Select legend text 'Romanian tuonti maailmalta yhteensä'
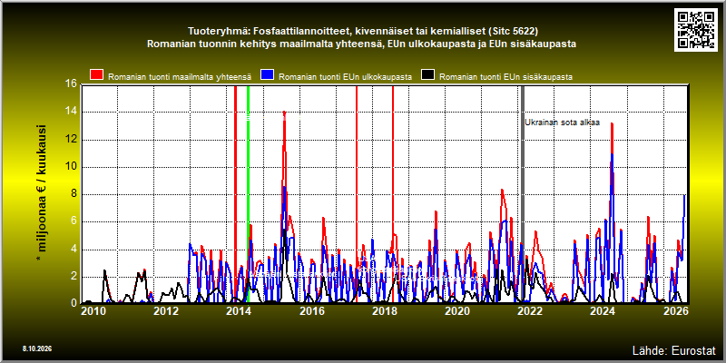The height and width of the screenshot is (363, 726). (x=180, y=77)
